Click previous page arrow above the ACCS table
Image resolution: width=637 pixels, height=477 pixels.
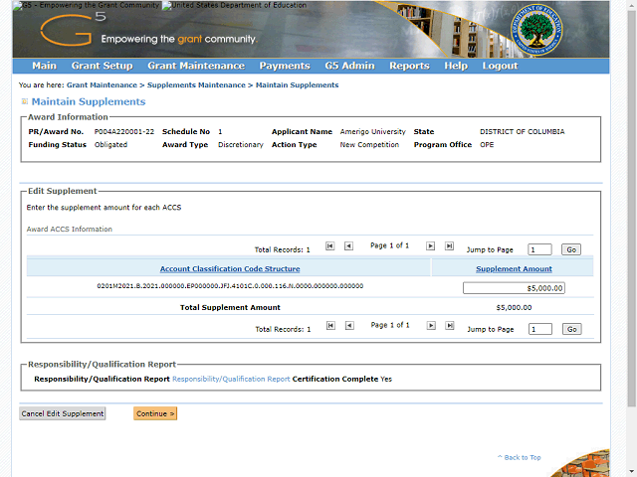point(348,245)
